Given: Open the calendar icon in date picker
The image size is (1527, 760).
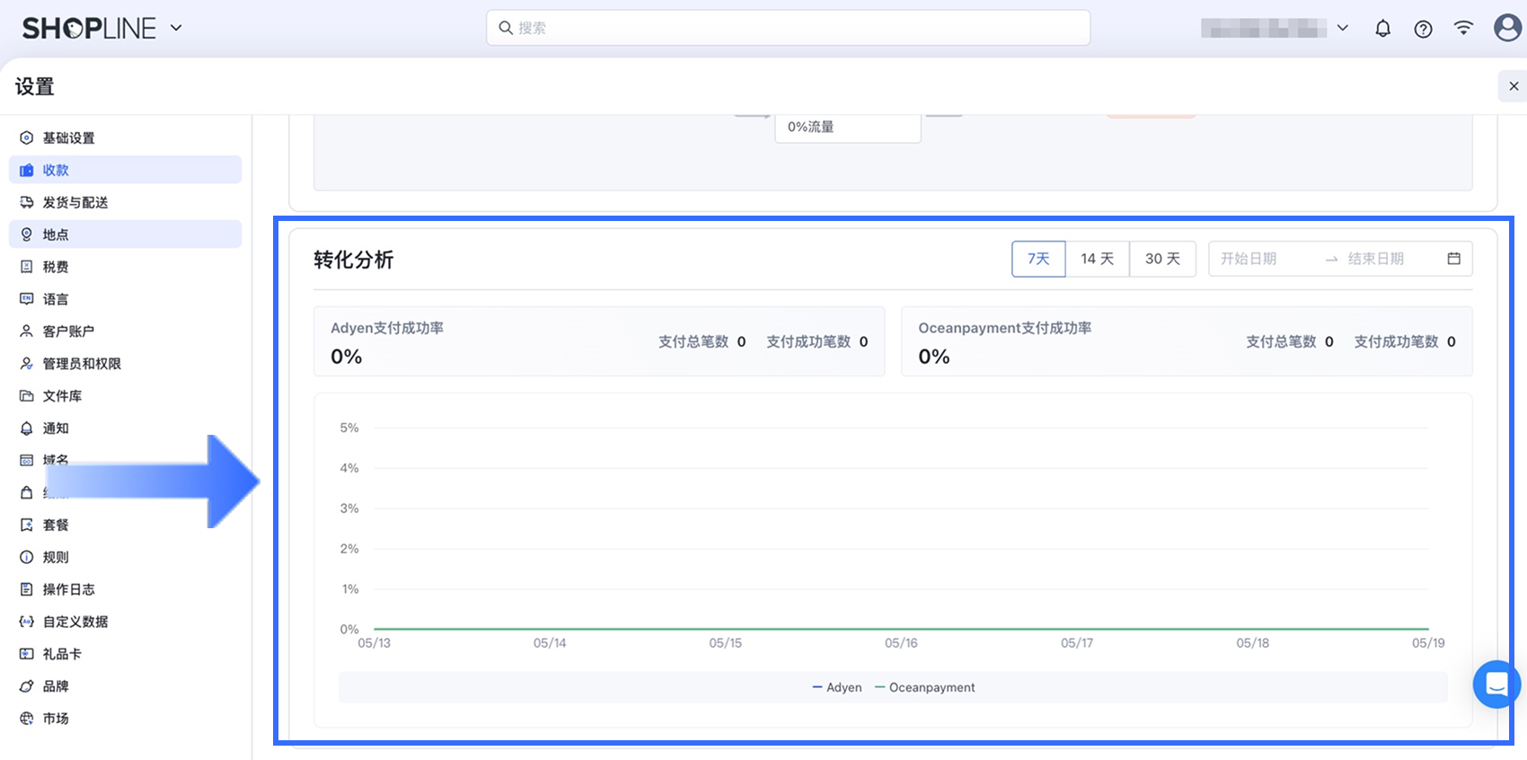Looking at the screenshot, I should pyautogui.click(x=1453, y=259).
